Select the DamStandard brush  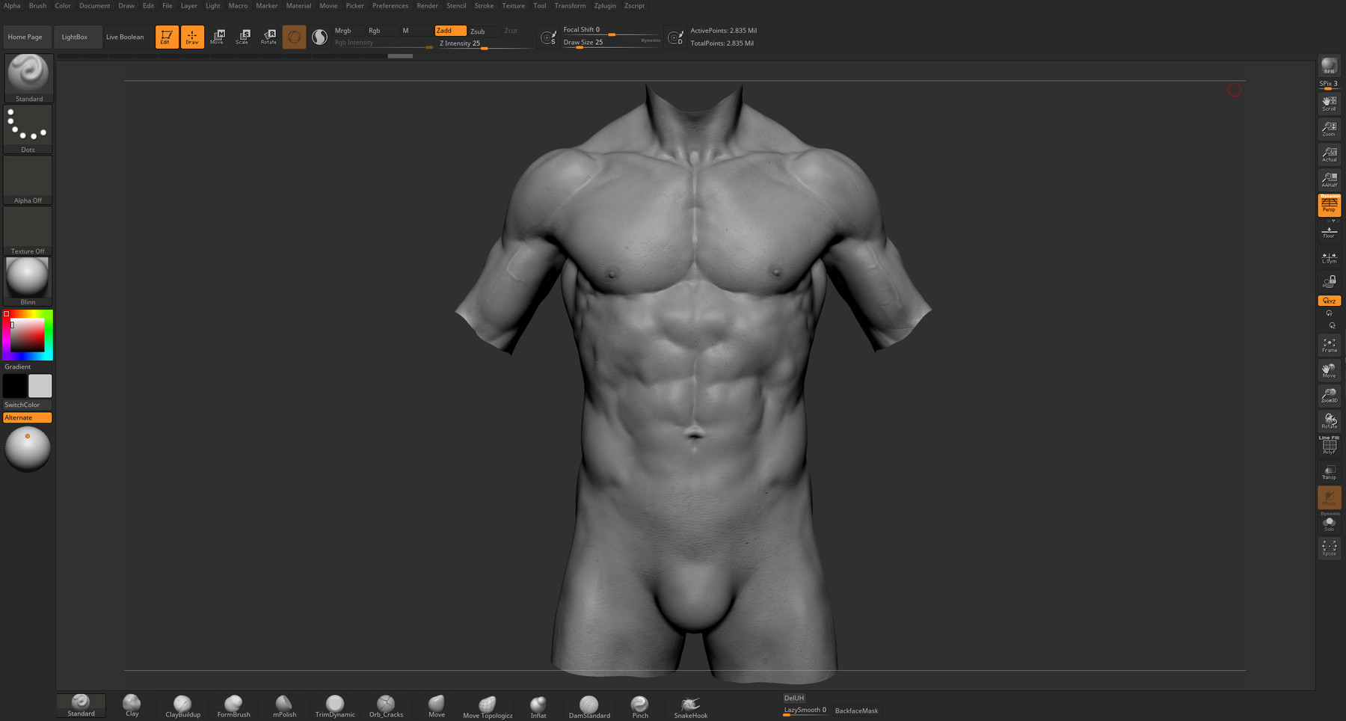pos(589,705)
